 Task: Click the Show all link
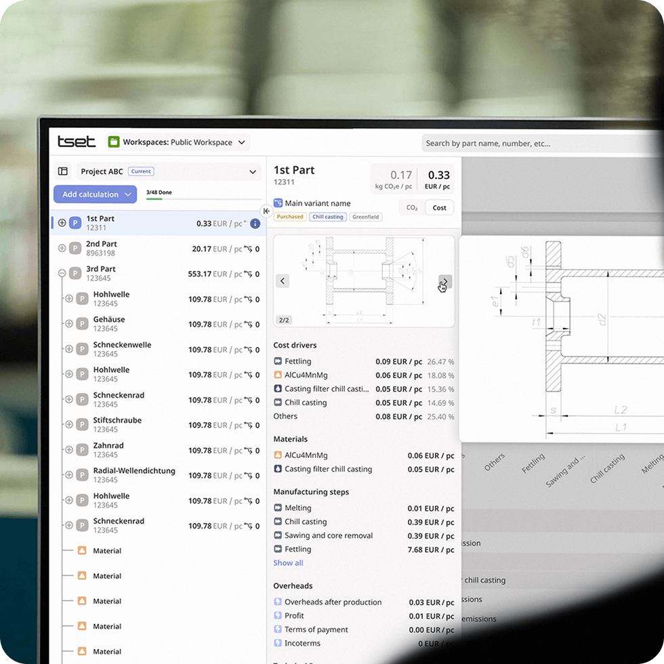click(289, 563)
